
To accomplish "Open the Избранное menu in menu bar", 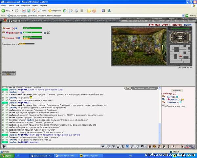I will tap(26, 6).
